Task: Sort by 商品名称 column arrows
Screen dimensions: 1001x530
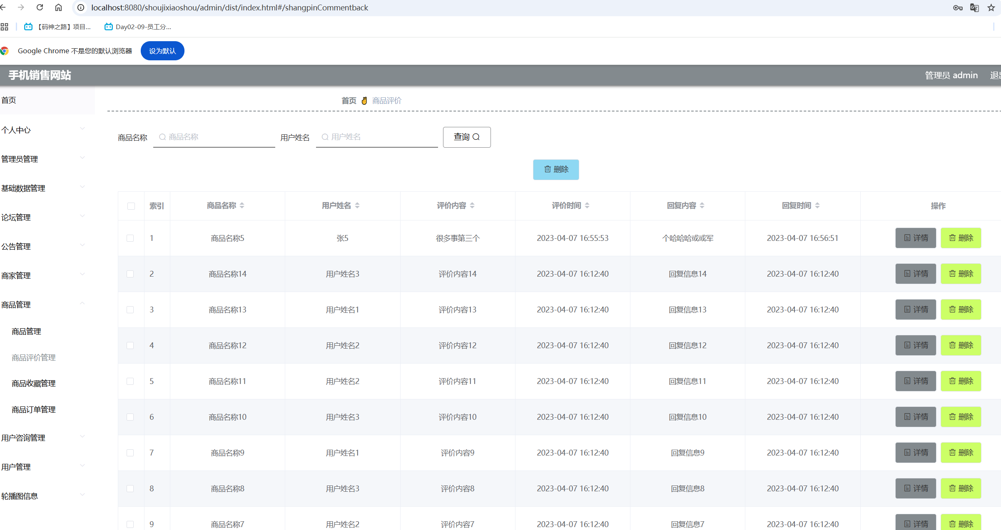Action: [242, 206]
